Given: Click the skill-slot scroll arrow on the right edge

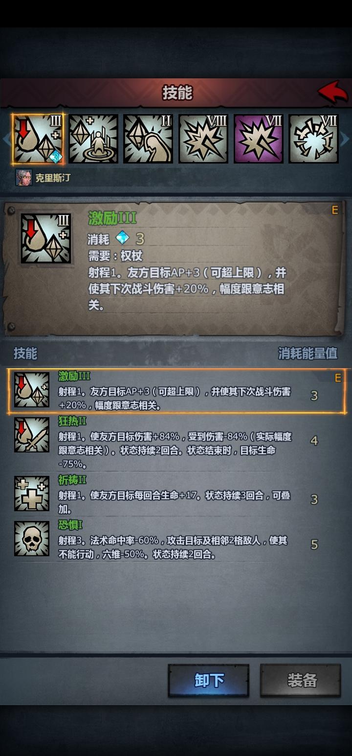Looking at the screenshot, I should (346, 139).
